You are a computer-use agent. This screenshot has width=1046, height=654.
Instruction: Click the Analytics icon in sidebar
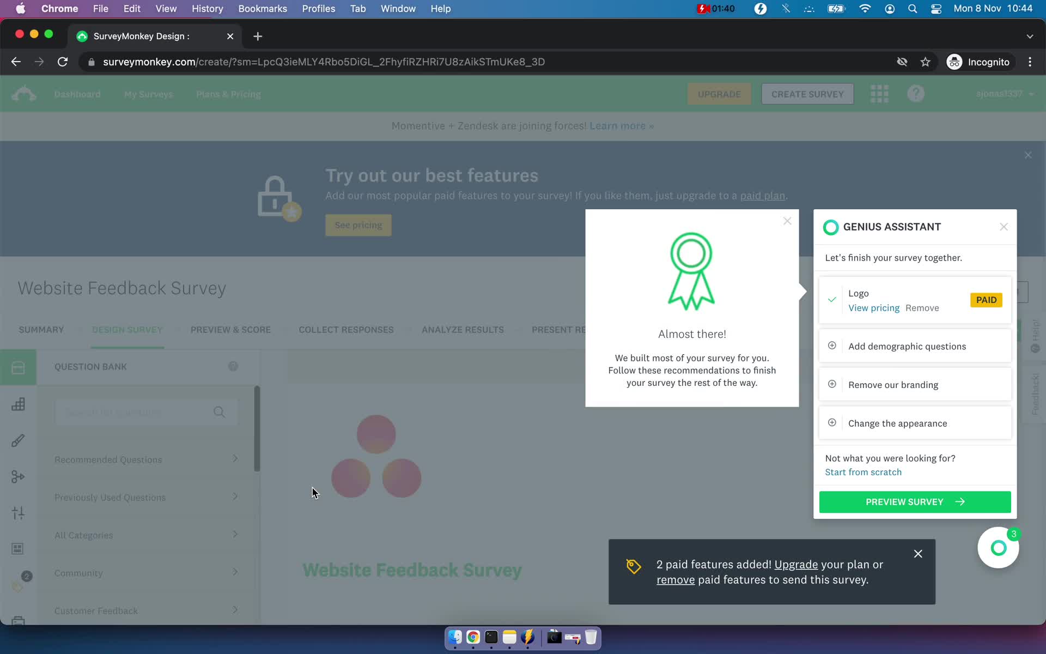(x=19, y=404)
